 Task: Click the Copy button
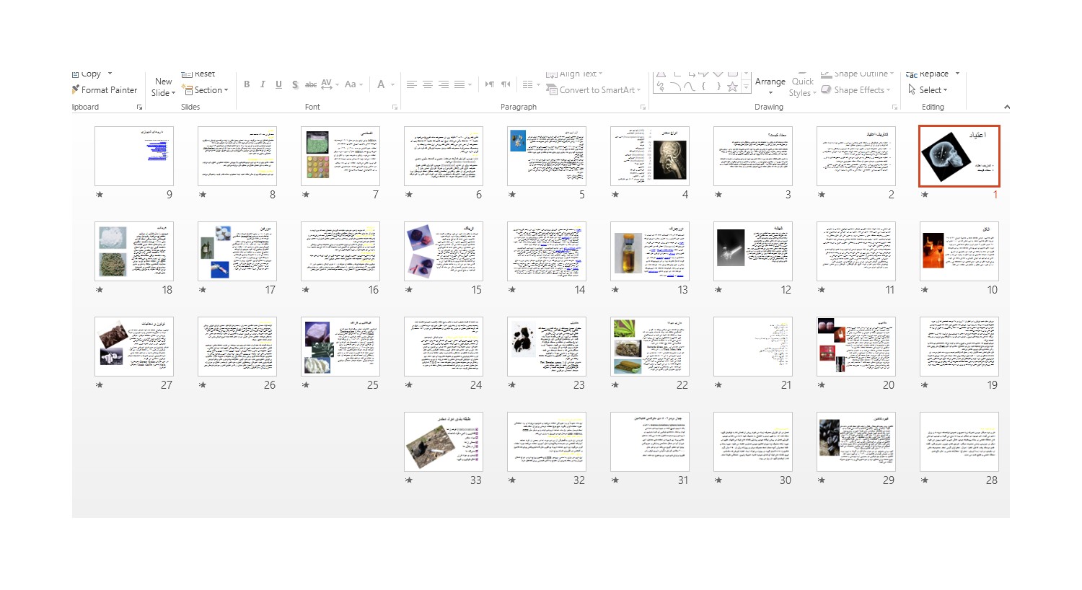point(87,74)
